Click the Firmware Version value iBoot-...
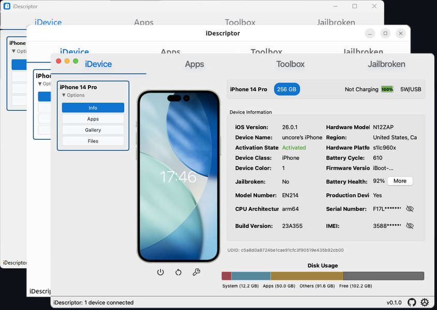Viewport: 437px width, 310px height. tap(383, 168)
